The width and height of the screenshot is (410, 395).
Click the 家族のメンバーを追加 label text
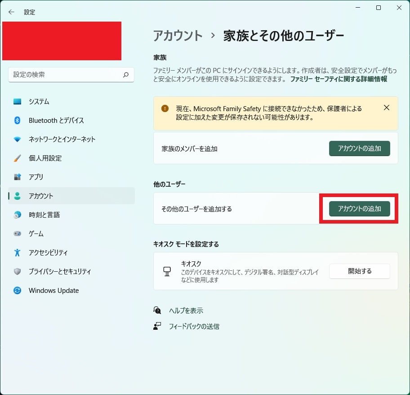pos(189,148)
